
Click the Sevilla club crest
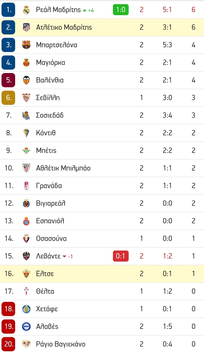click(x=26, y=98)
